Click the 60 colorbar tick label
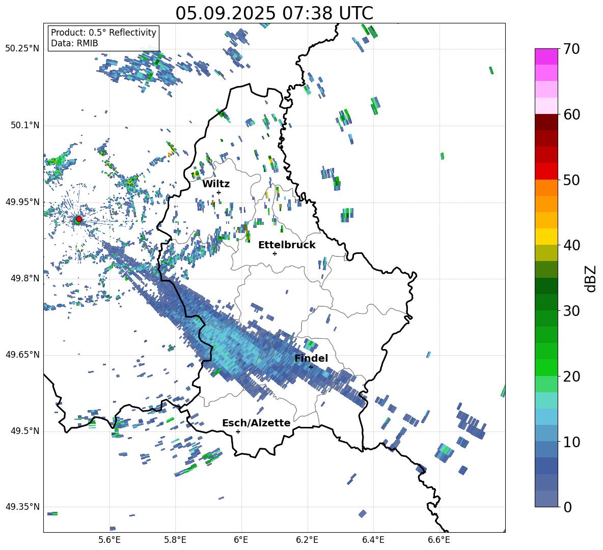Viewport: 603px width, 550px height. pos(571,114)
